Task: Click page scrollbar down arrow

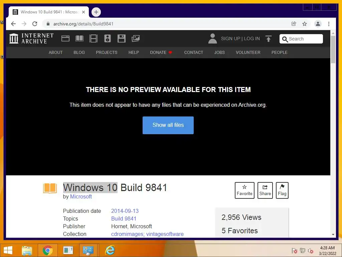Action: point(333,235)
